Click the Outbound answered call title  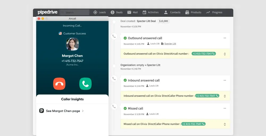pos(145,38)
